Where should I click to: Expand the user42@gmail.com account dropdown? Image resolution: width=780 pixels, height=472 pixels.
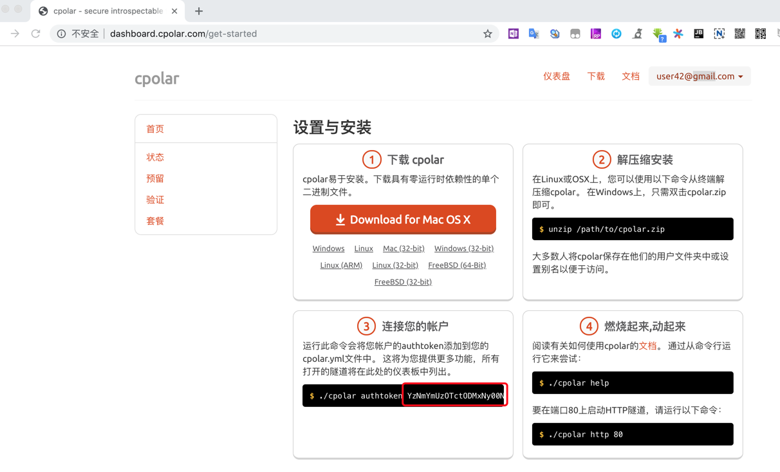(700, 76)
